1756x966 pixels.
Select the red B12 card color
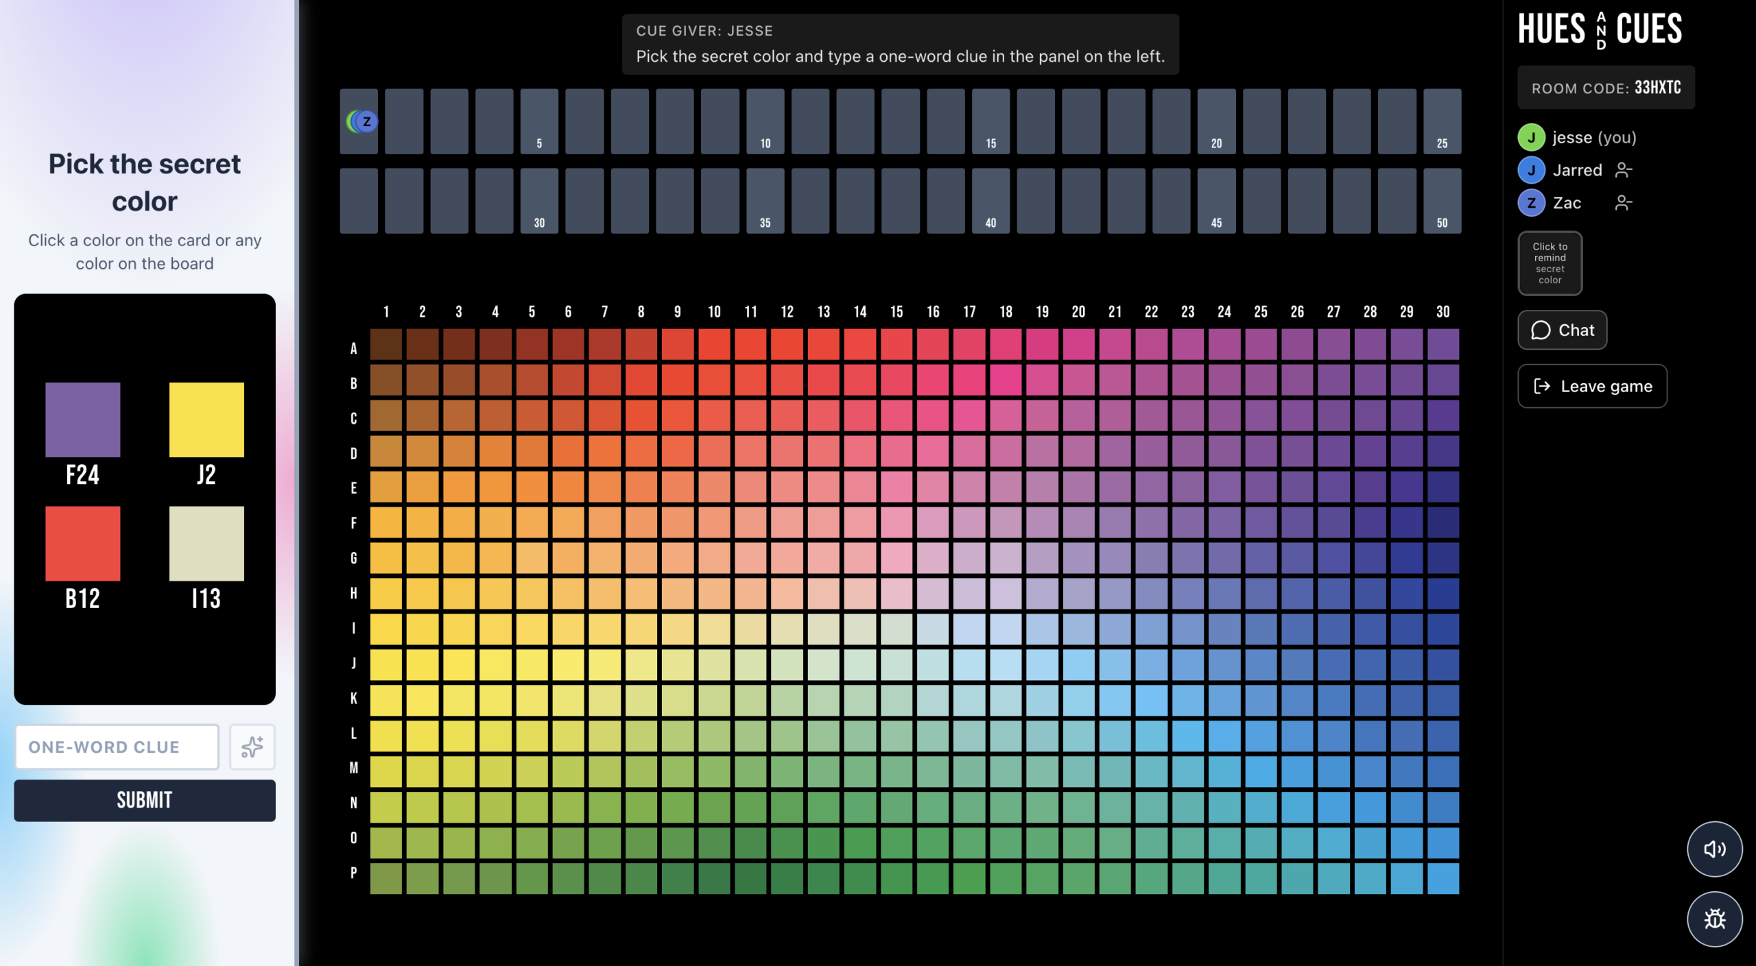pos(83,544)
